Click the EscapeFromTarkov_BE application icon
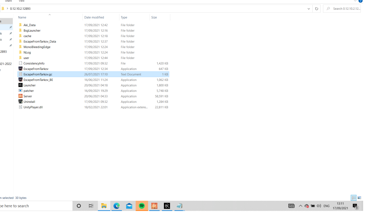 (x=20, y=80)
